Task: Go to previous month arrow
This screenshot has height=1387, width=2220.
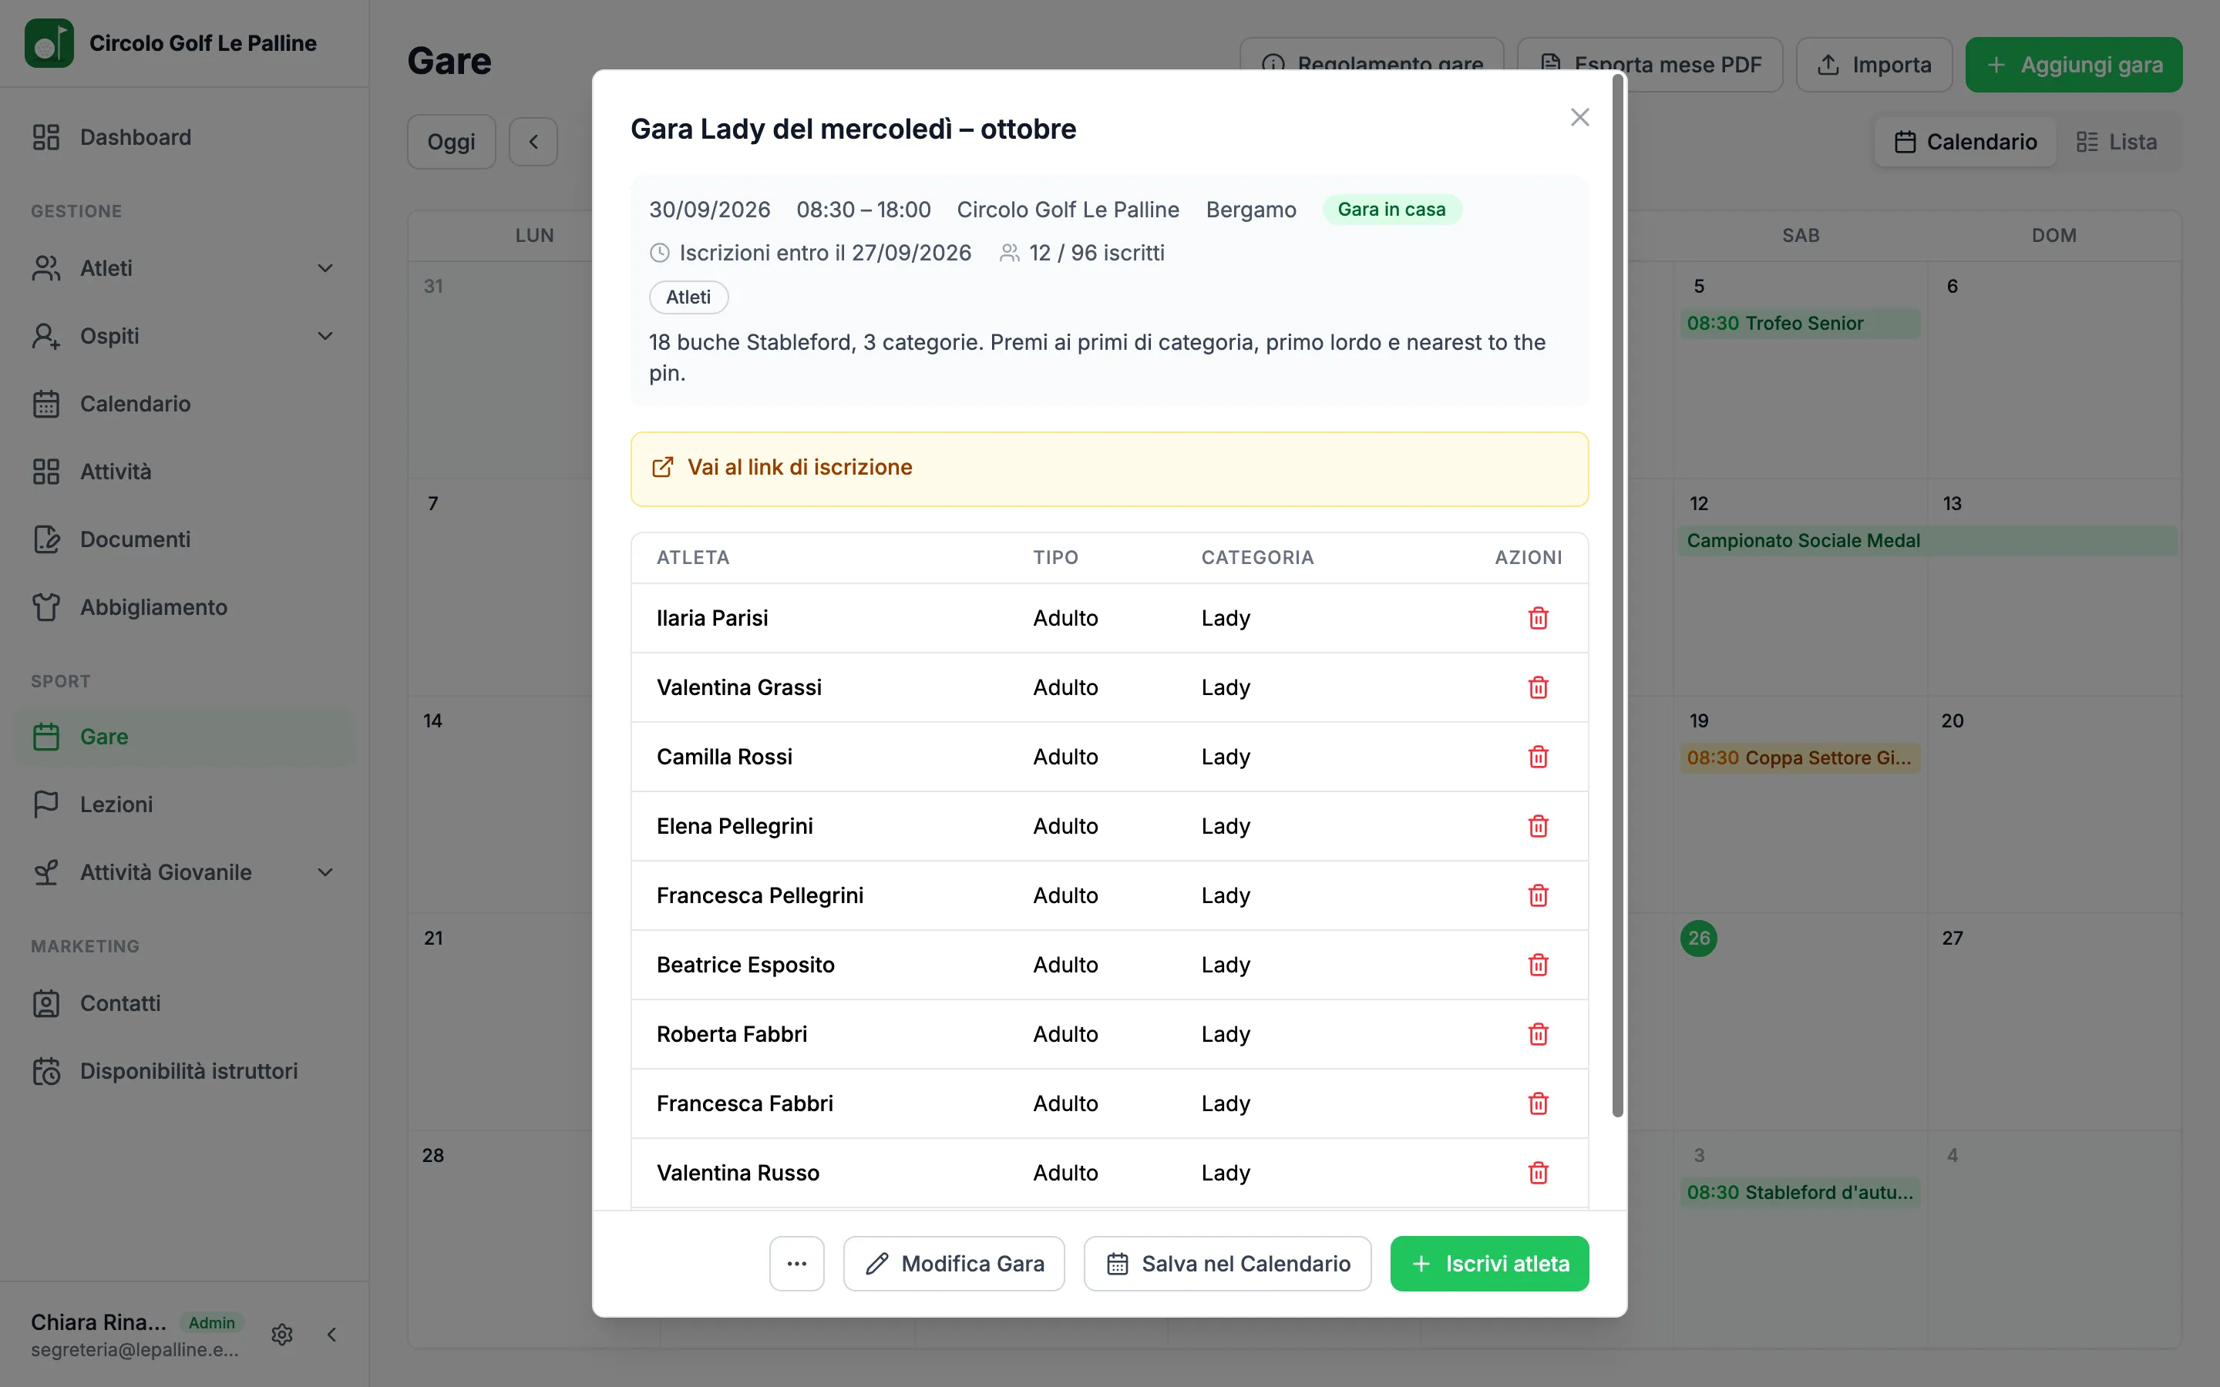Action: click(x=533, y=143)
